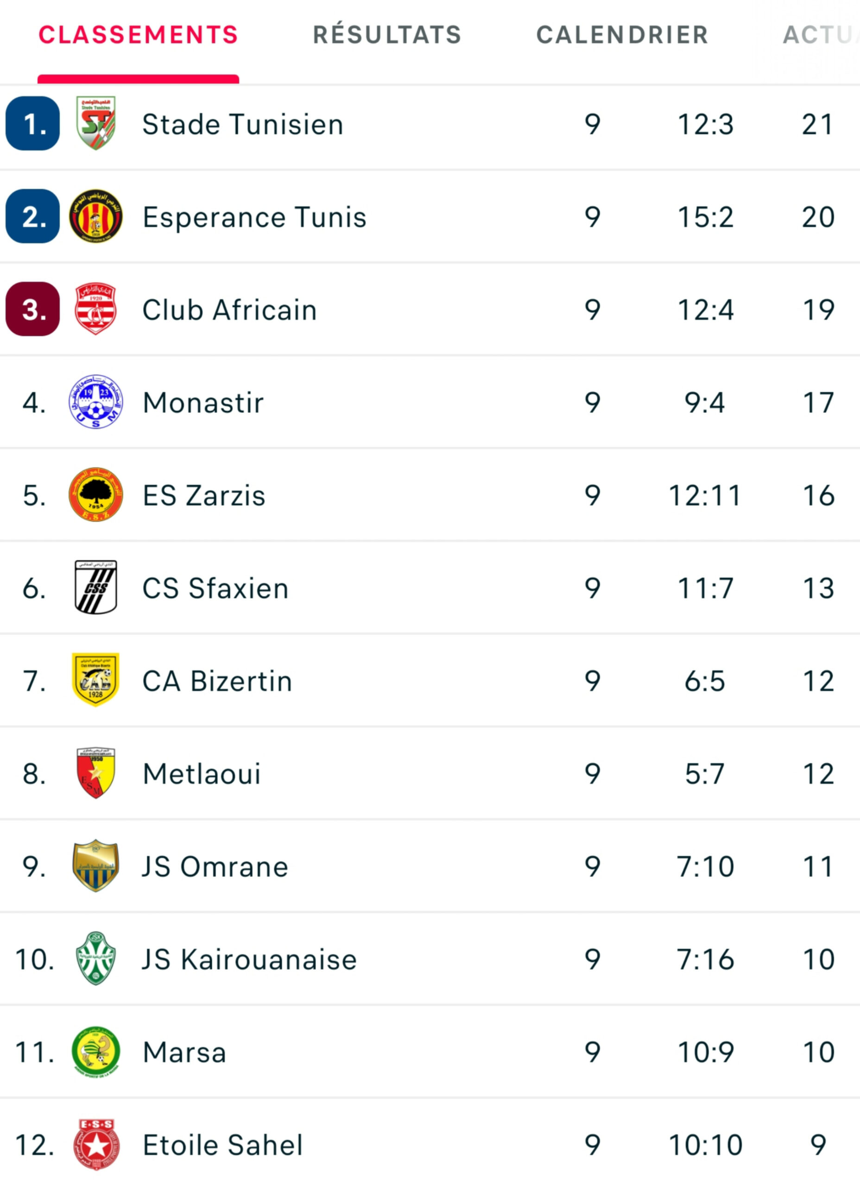This screenshot has height=1187, width=860.
Task: Open the partially visible Actu tab
Action: (820, 35)
